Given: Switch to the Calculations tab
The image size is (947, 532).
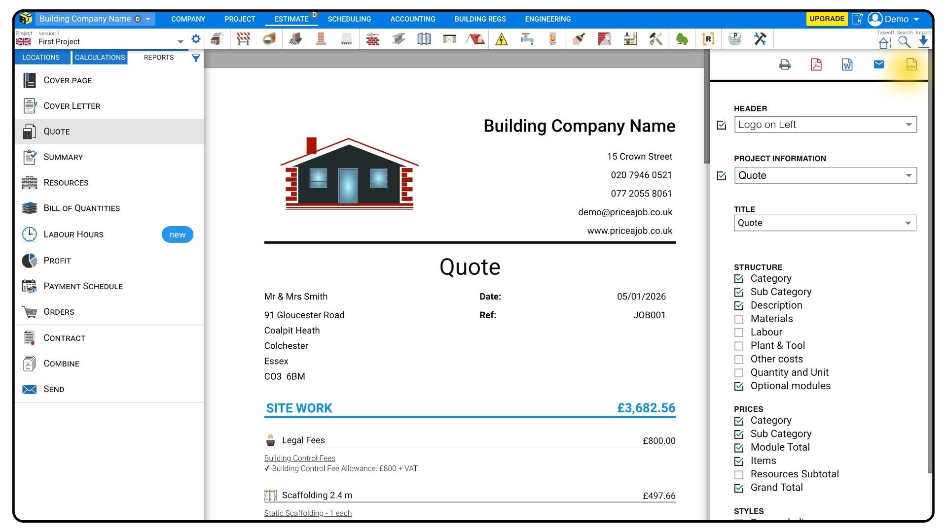Looking at the screenshot, I should point(100,58).
